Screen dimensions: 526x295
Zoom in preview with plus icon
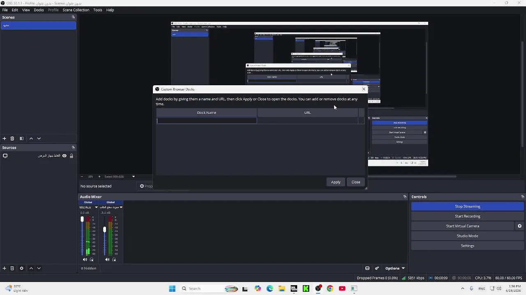point(99,177)
